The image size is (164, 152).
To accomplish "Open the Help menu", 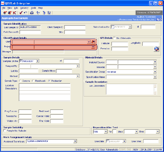I will point(40,8).
